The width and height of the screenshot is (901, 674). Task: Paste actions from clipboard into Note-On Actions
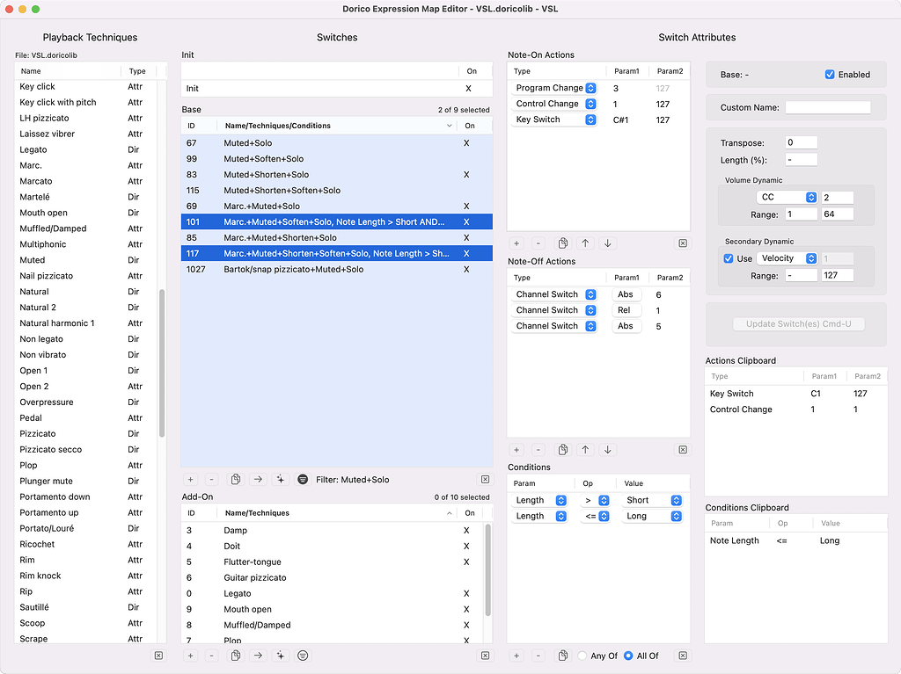coord(563,243)
